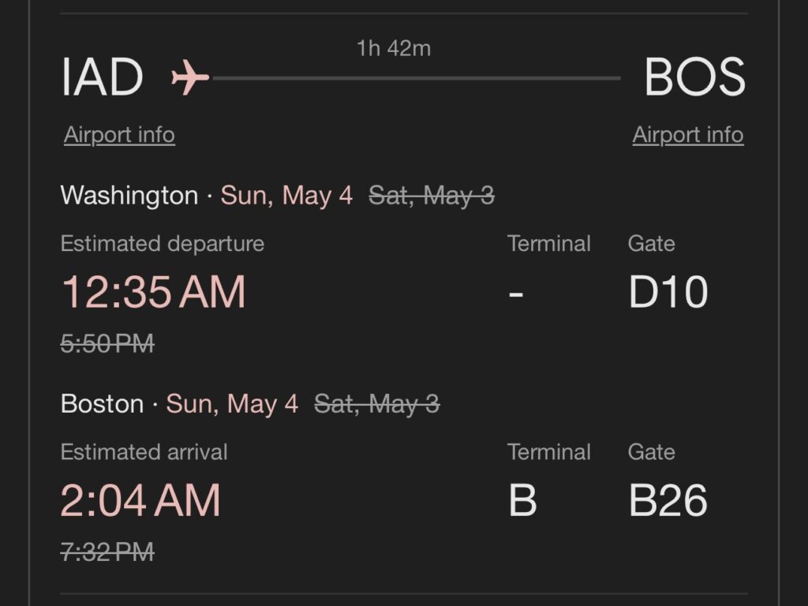Click the 1h 42m flight duration
The image size is (808, 606).
point(394,48)
